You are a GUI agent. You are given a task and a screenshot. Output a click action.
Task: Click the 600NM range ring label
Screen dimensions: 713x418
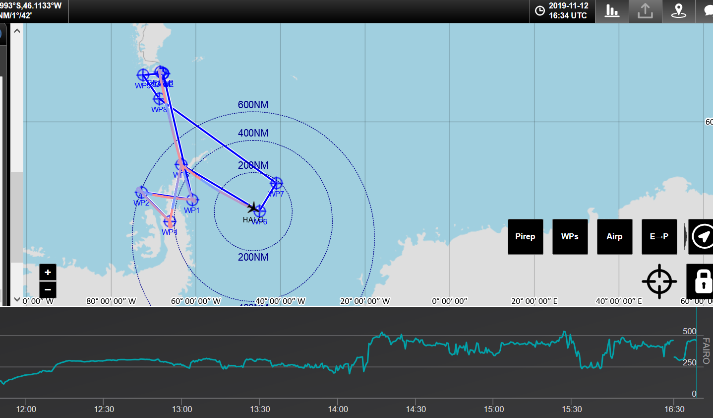coord(253,105)
